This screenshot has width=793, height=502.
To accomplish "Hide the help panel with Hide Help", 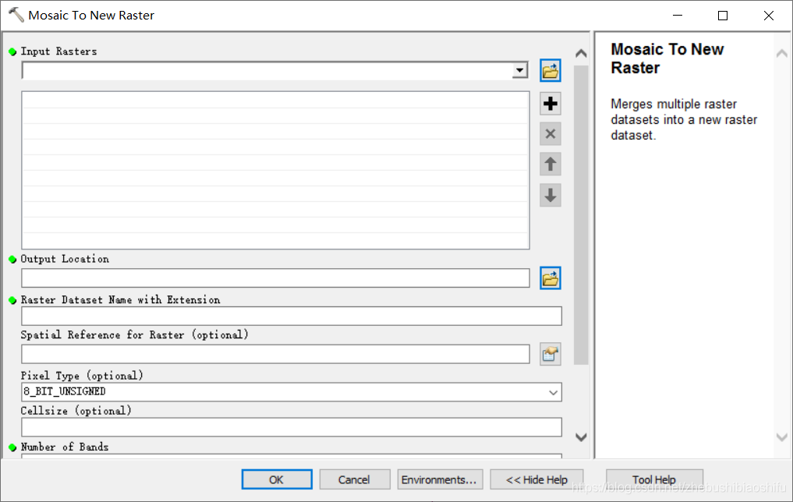I will (x=536, y=479).
